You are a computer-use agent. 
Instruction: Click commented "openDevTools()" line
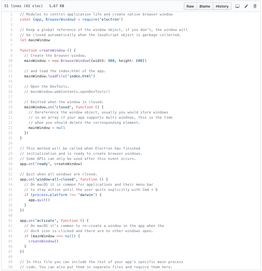[67, 92]
